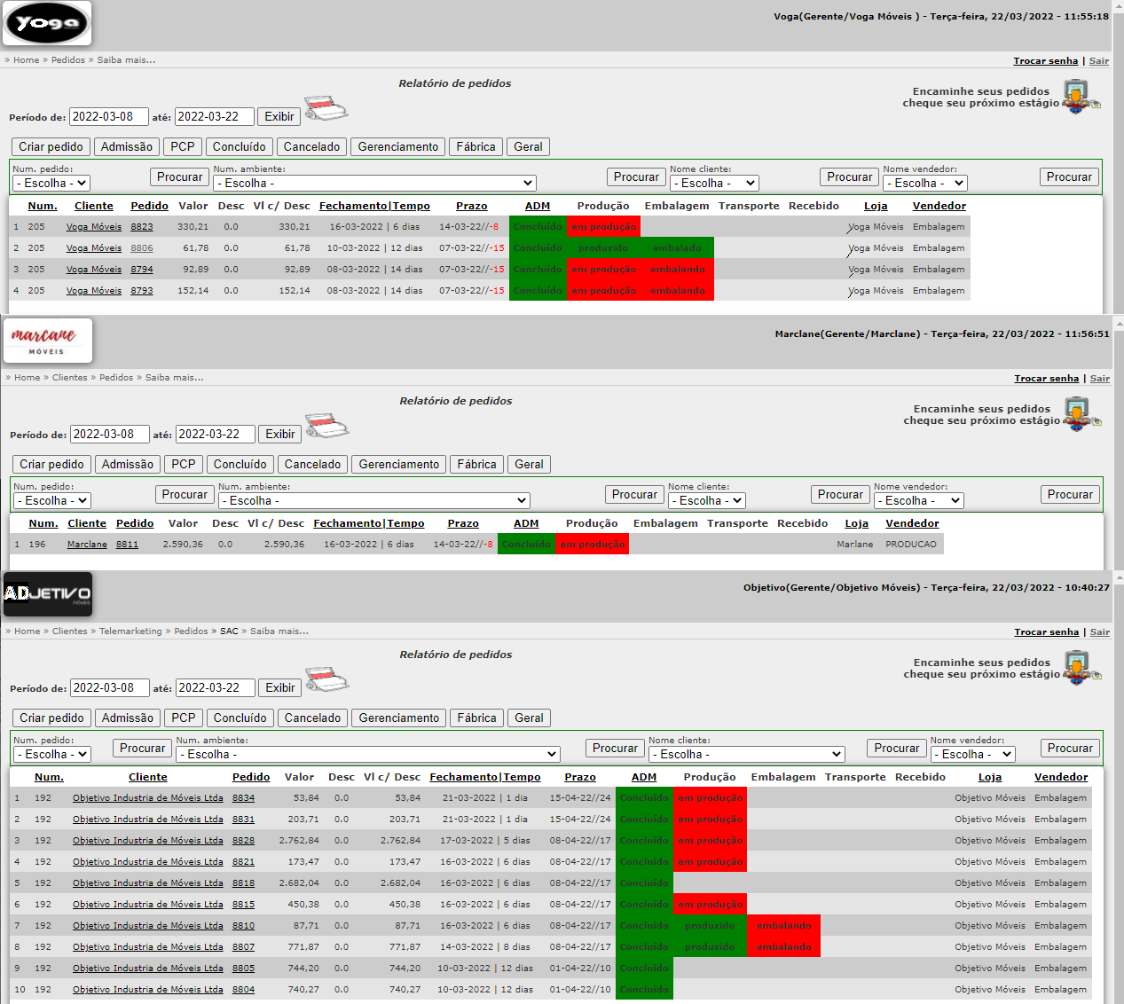This screenshot has height=1004, width=1124.
Task: Open the Nome vendedor dropdown in Objetivo panel
Action: tap(973, 755)
